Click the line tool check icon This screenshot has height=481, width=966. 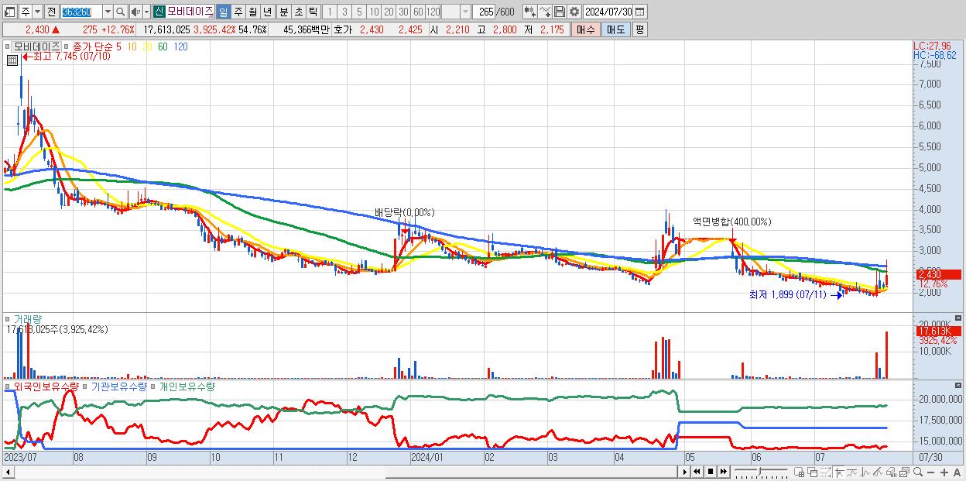point(545,12)
